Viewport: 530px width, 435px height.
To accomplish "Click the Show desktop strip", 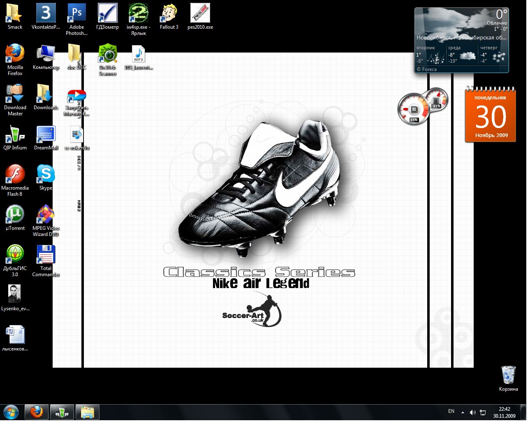I will (x=523, y=412).
